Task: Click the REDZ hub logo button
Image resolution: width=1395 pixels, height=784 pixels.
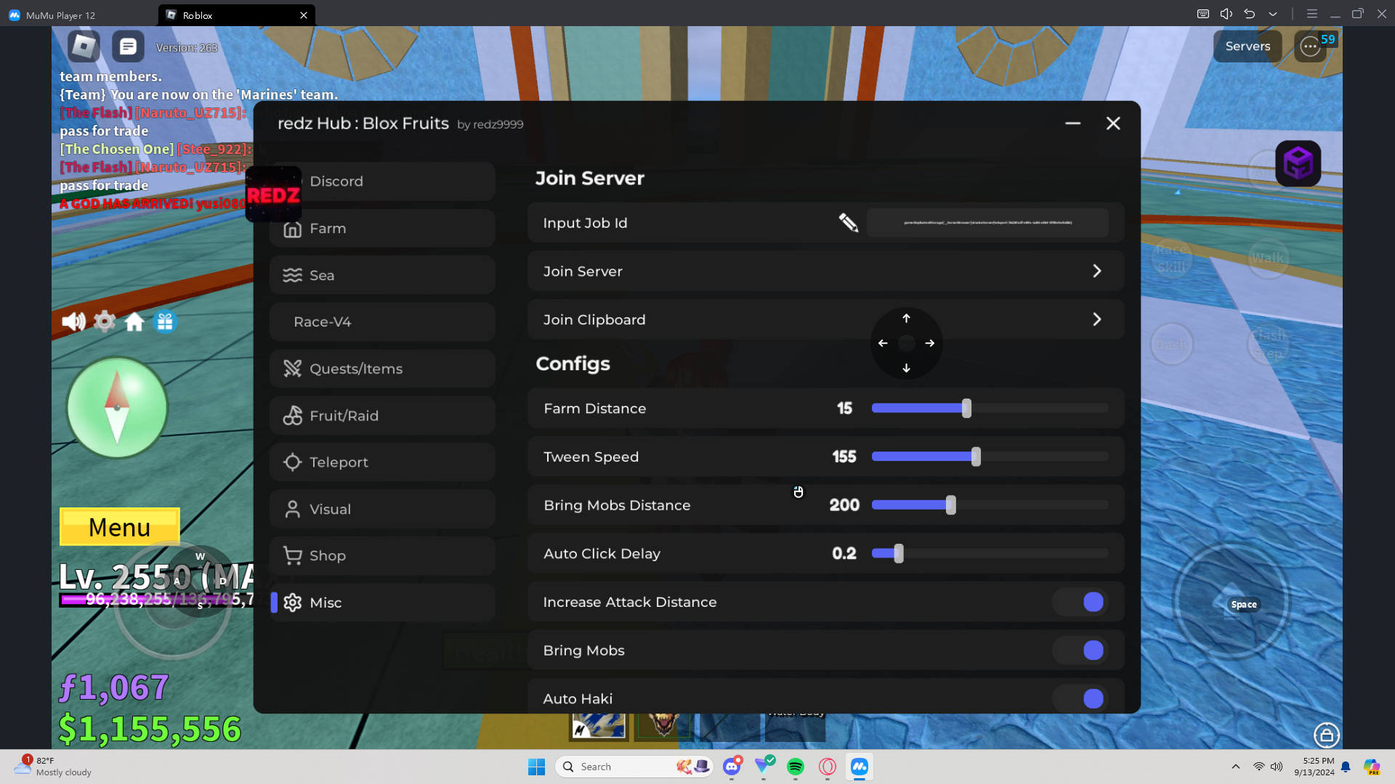Action: 273,195
